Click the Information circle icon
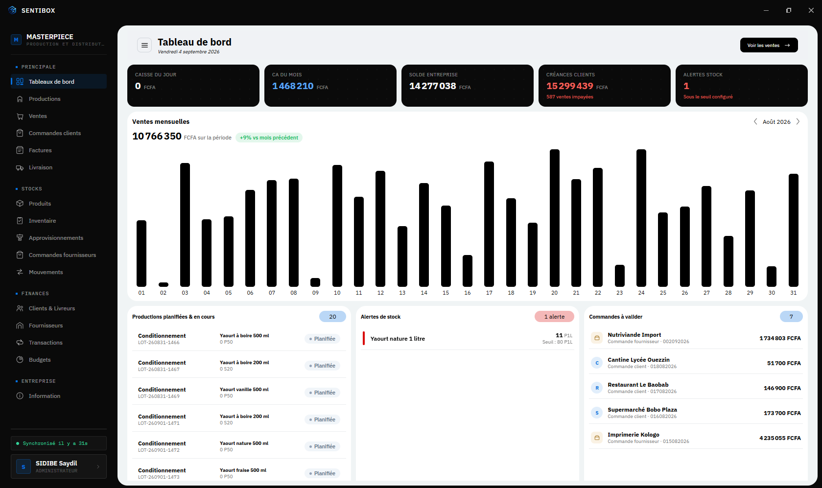 click(x=20, y=396)
